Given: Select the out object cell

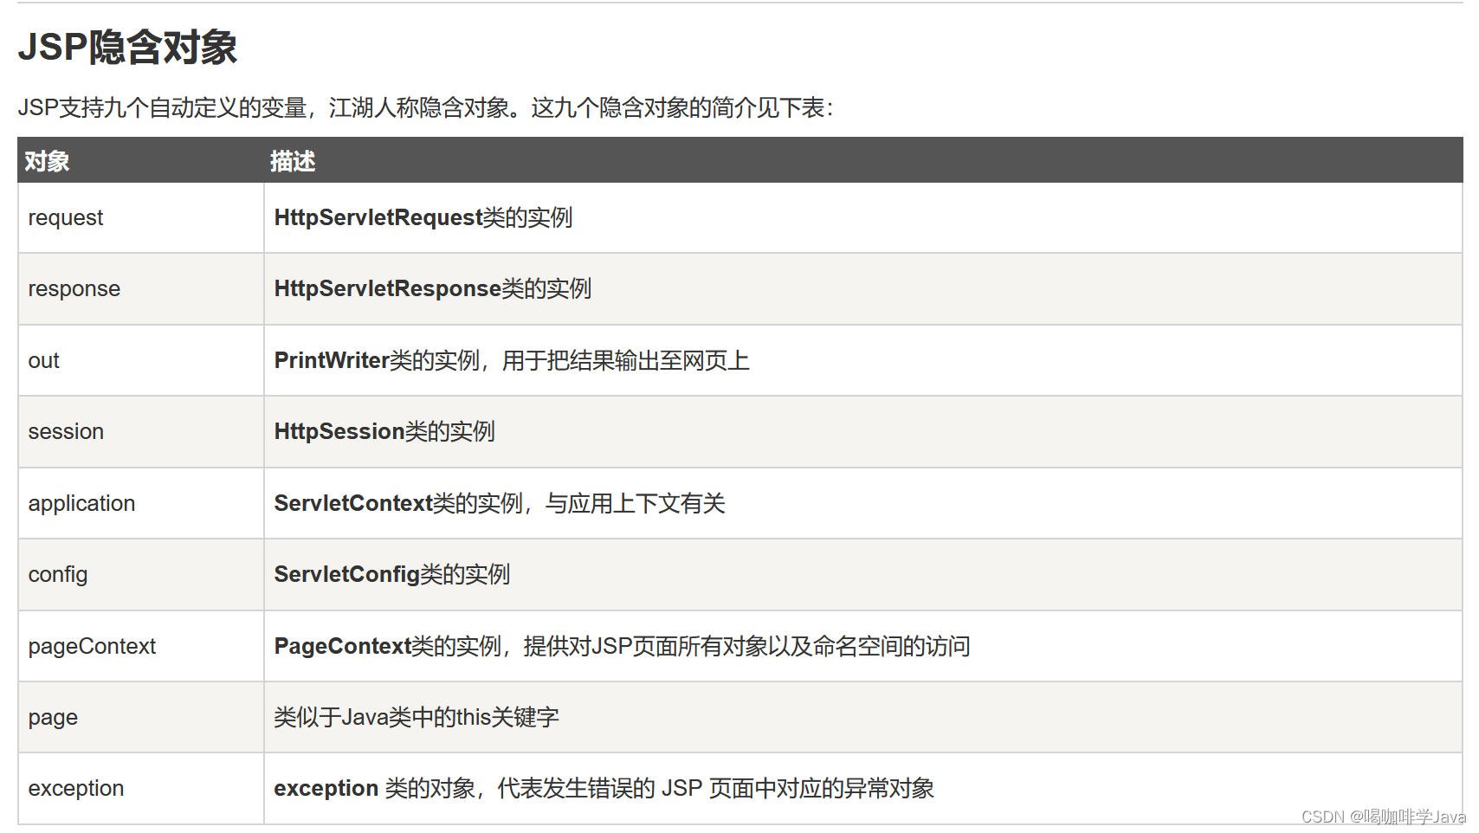Looking at the screenshot, I should click(43, 360).
